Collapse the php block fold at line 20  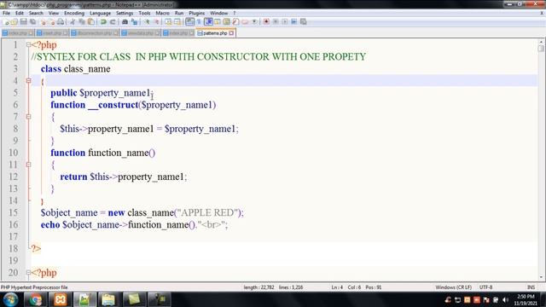pos(28,272)
